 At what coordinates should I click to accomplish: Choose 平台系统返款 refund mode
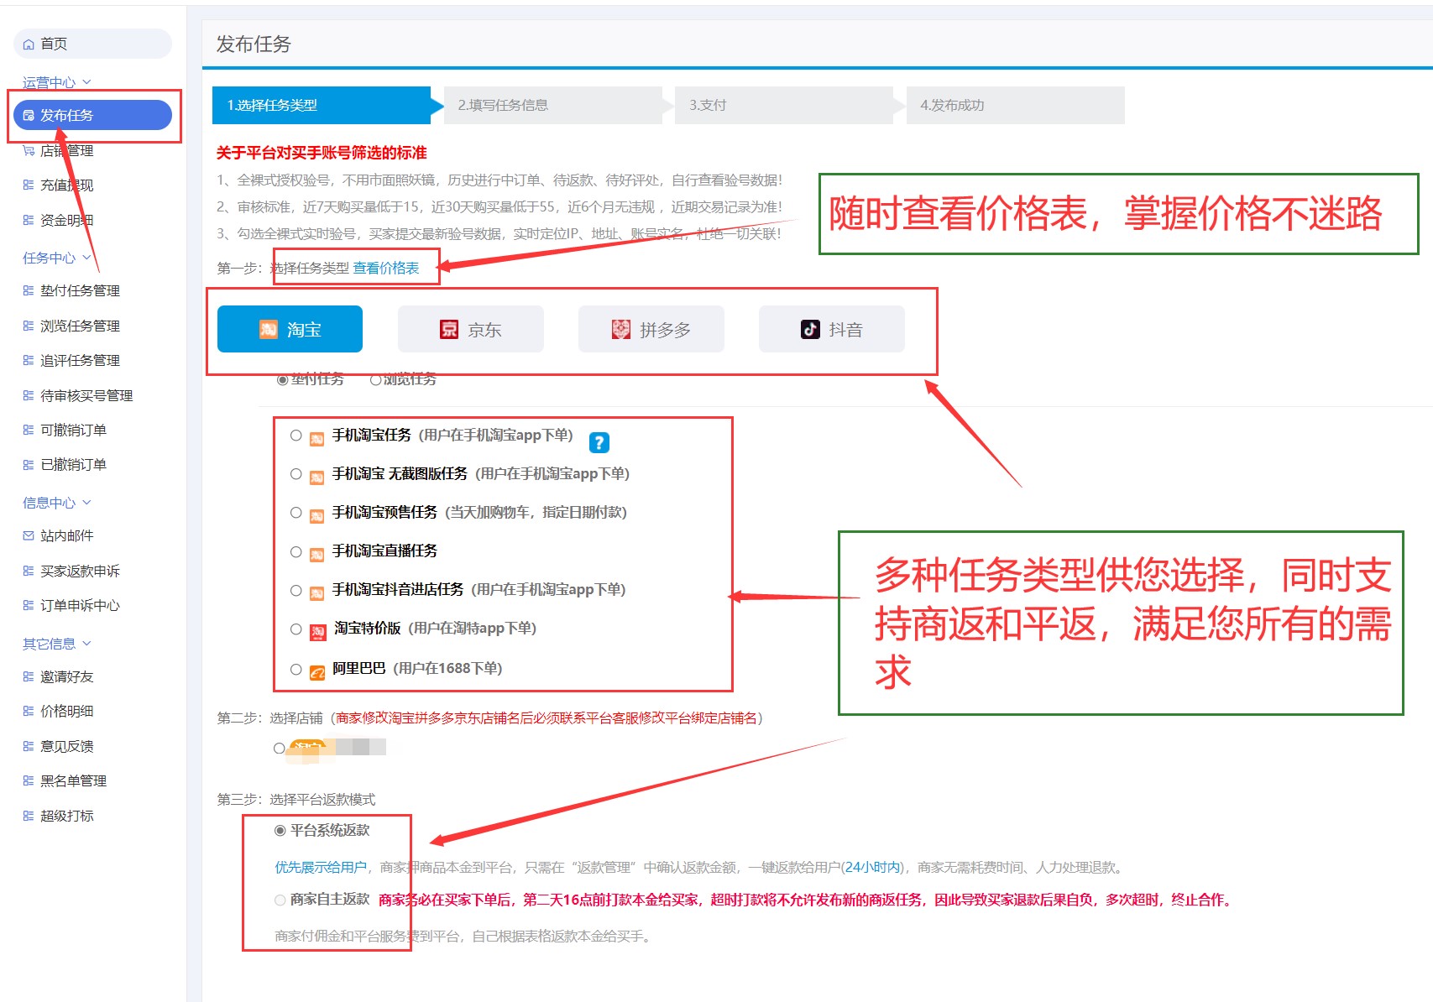coord(280,831)
